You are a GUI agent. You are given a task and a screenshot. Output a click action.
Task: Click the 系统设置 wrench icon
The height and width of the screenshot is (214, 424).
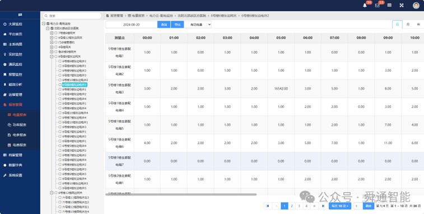[x=4, y=175]
